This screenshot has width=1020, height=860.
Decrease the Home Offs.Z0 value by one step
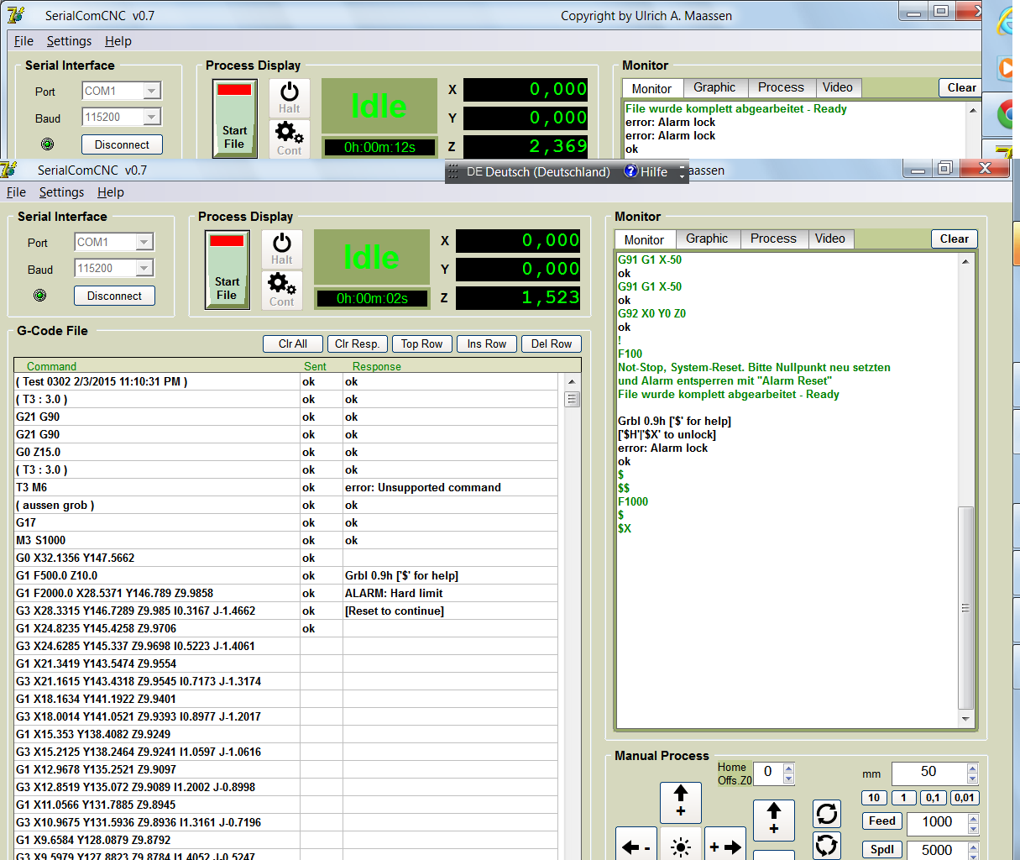pyautogui.click(x=788, y=779)
